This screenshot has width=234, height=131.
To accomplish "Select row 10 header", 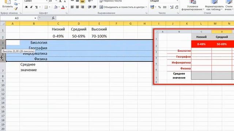I will (x=3, y=85).
